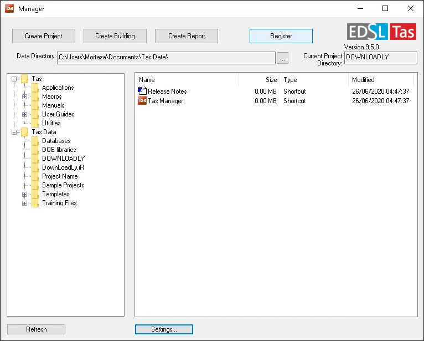Click the DOE libraries folder icon

(35, 150)
